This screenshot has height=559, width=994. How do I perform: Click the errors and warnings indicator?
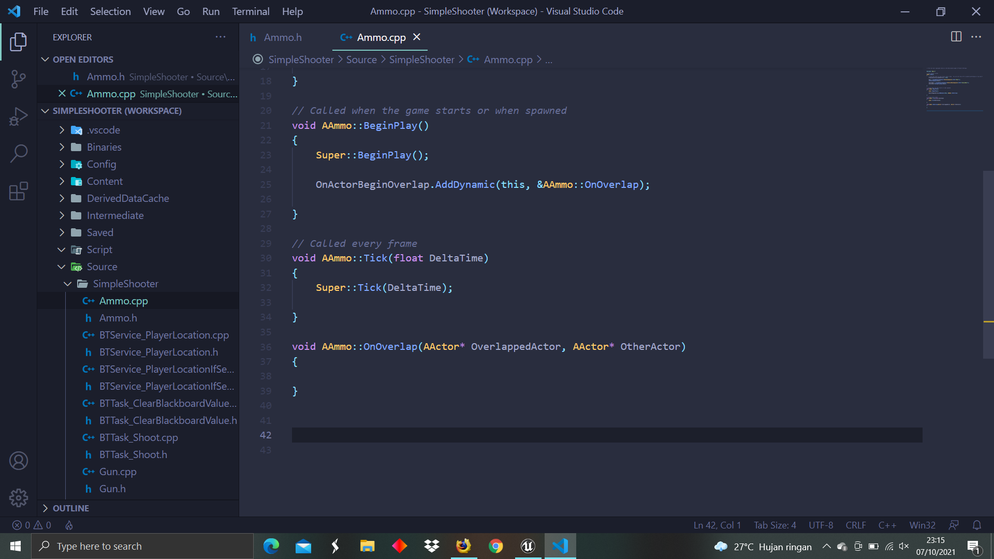point(32,525)
